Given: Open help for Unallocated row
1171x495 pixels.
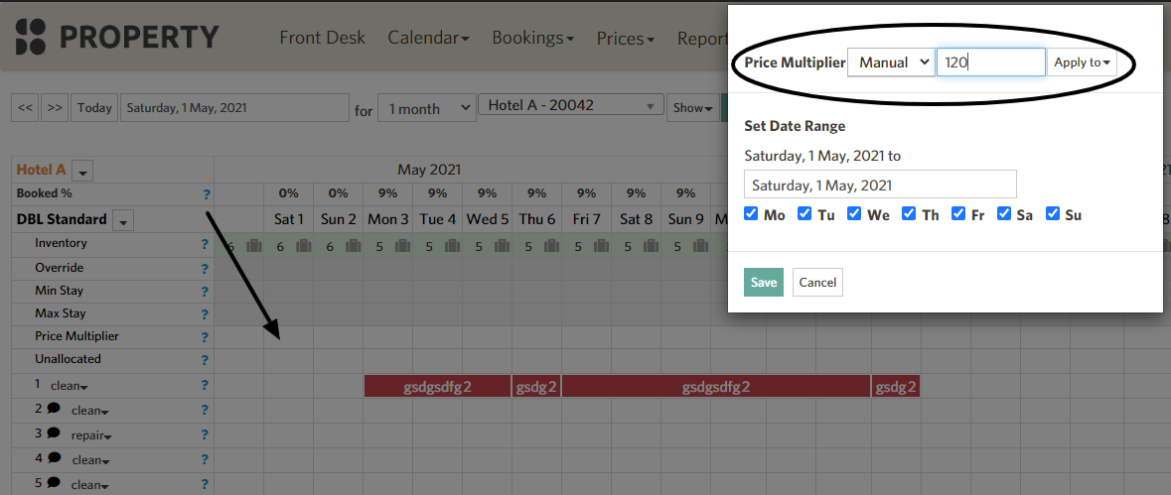Looking at the screenshot, I should click(x=204, y=361).
